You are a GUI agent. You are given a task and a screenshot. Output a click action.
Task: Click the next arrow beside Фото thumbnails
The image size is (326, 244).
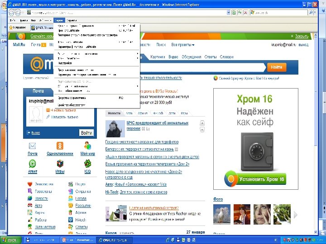[x=295, y=215]
